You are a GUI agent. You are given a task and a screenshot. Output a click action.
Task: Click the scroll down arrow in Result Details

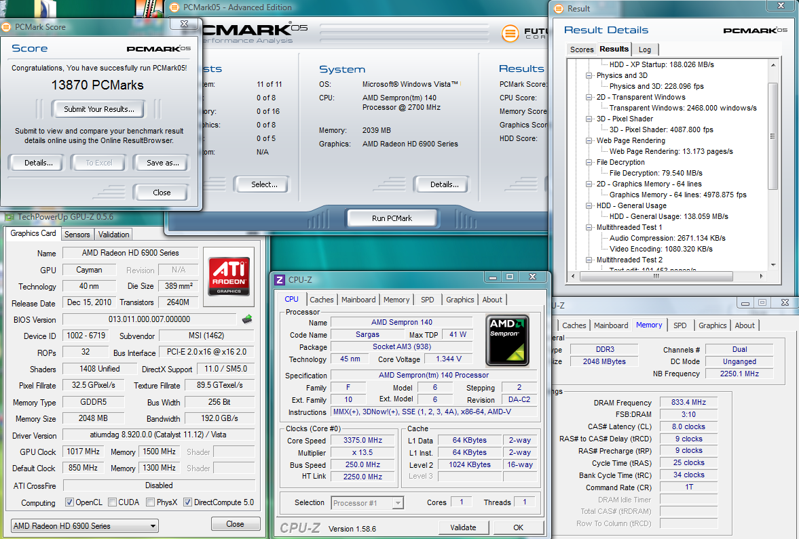773,264
